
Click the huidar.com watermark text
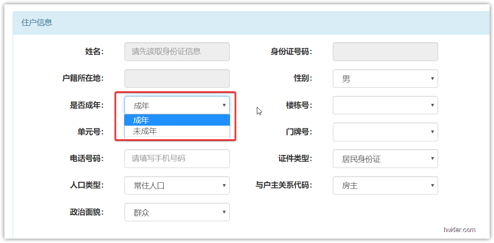[459, 230]
